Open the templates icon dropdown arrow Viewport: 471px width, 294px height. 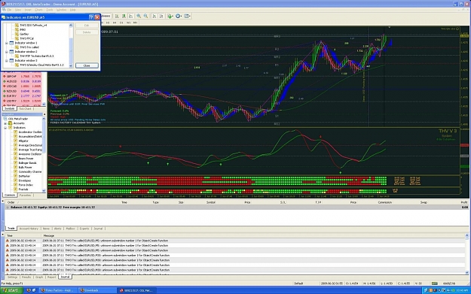(x=190, y=17)
